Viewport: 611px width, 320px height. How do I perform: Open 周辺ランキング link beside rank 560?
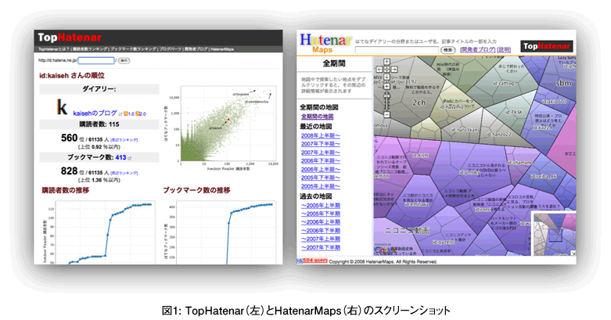(124, 139)
